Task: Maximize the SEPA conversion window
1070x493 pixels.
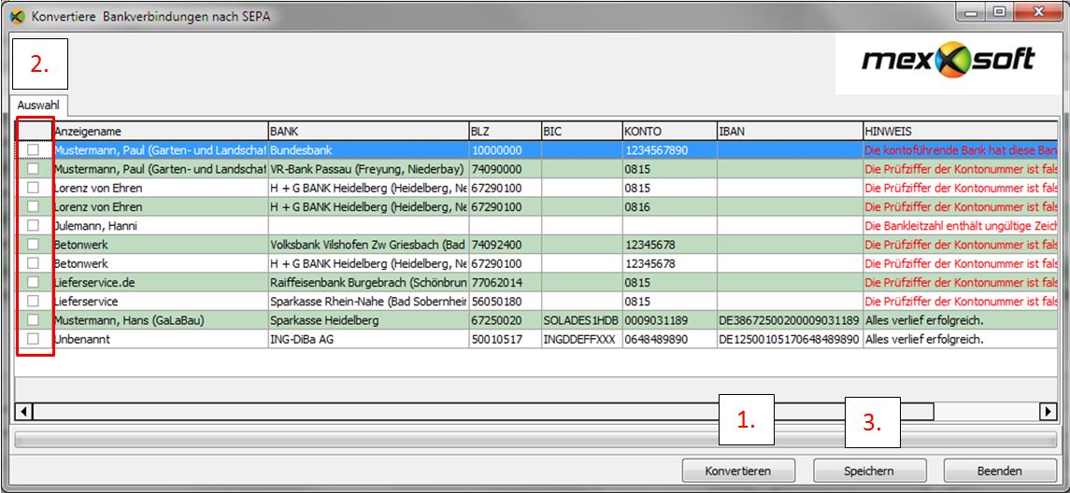Action: pyautogui.click(x=999, y=11)
